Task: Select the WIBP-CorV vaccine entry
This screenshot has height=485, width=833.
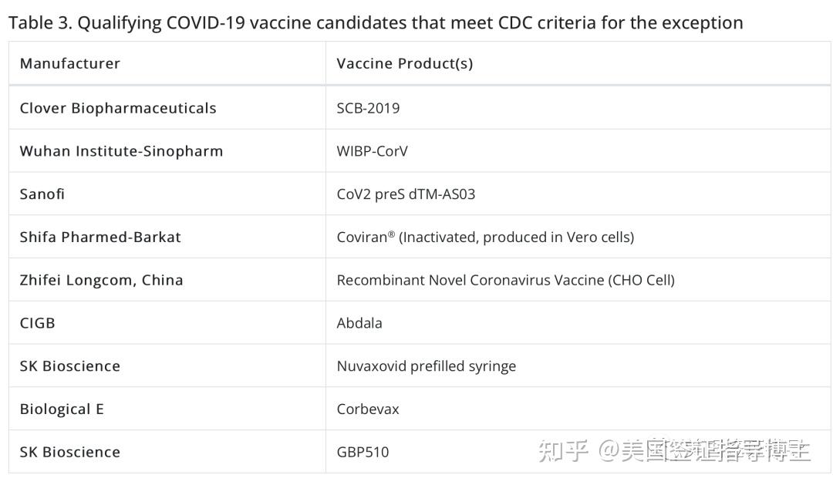Action: tap(372, 151)
